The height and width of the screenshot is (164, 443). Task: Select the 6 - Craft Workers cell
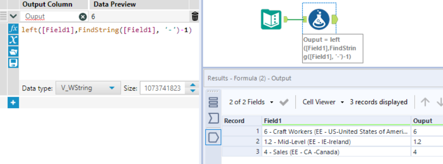tap(336, 131)
